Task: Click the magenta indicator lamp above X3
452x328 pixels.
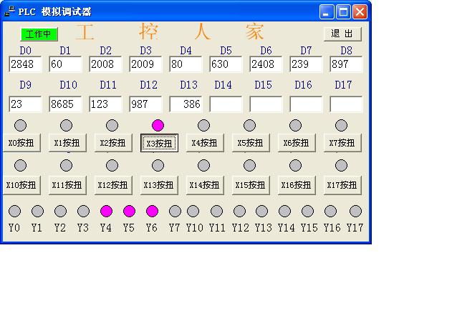Action: (158, 125)
